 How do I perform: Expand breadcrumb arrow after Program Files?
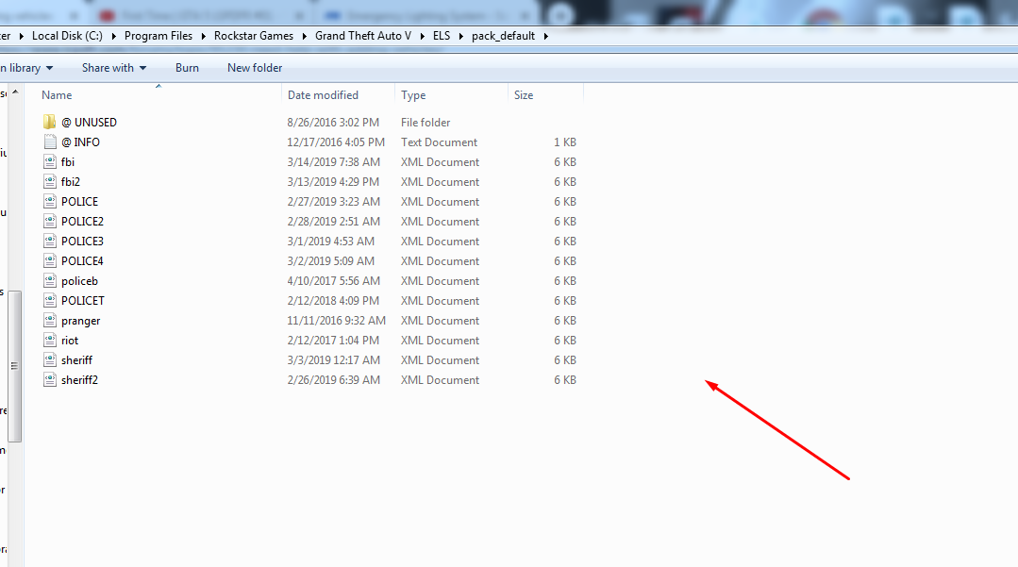click(x=203, y=36)
